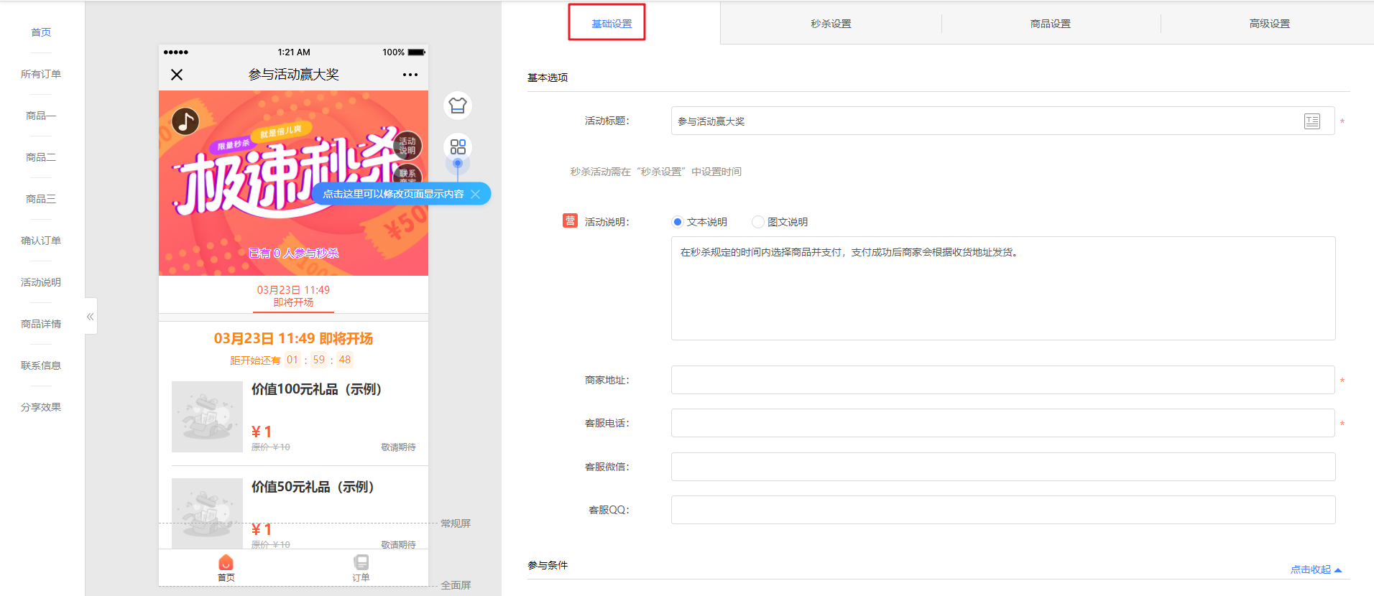The image size is (1374, 596).
Task: Click into the 活动标题 input field
Action: (x=1002, y=121)
